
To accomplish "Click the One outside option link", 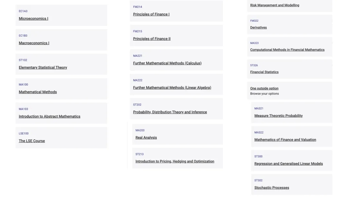I will point(264,88).
